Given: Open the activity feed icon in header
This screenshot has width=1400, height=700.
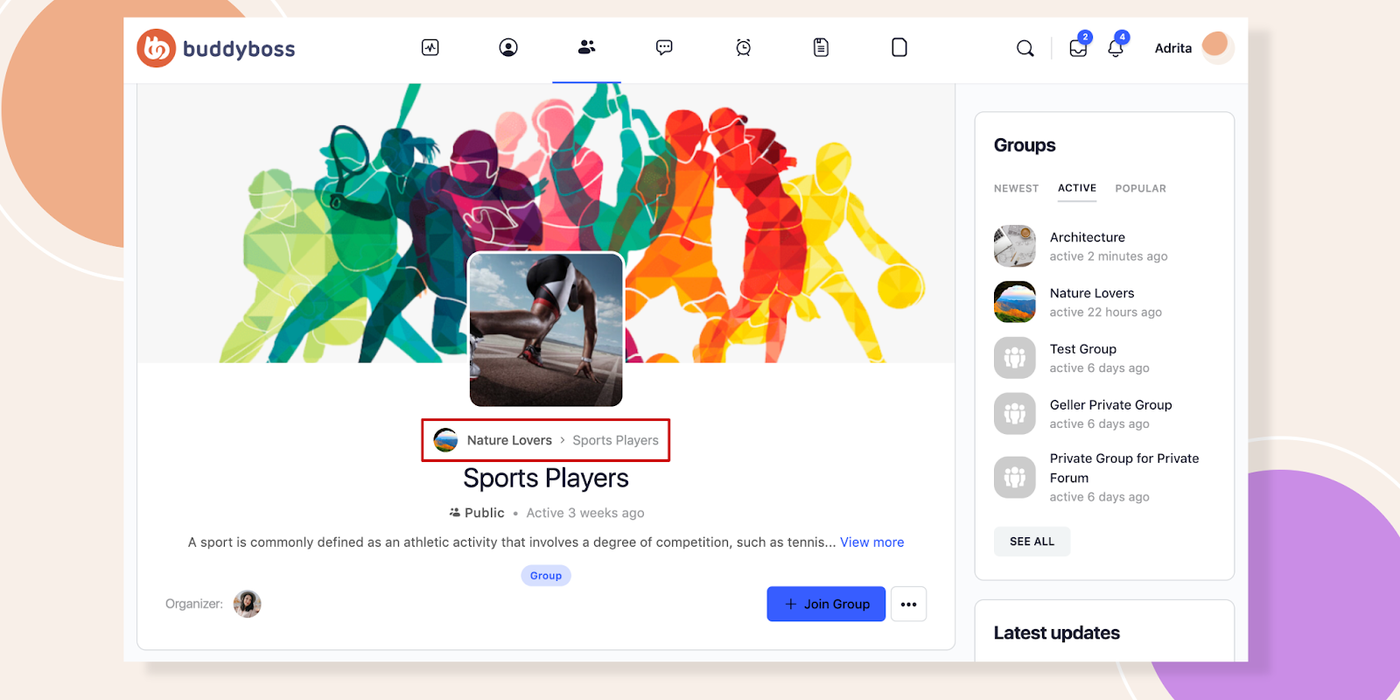Looking at the screenshot, I should (430, 47).
